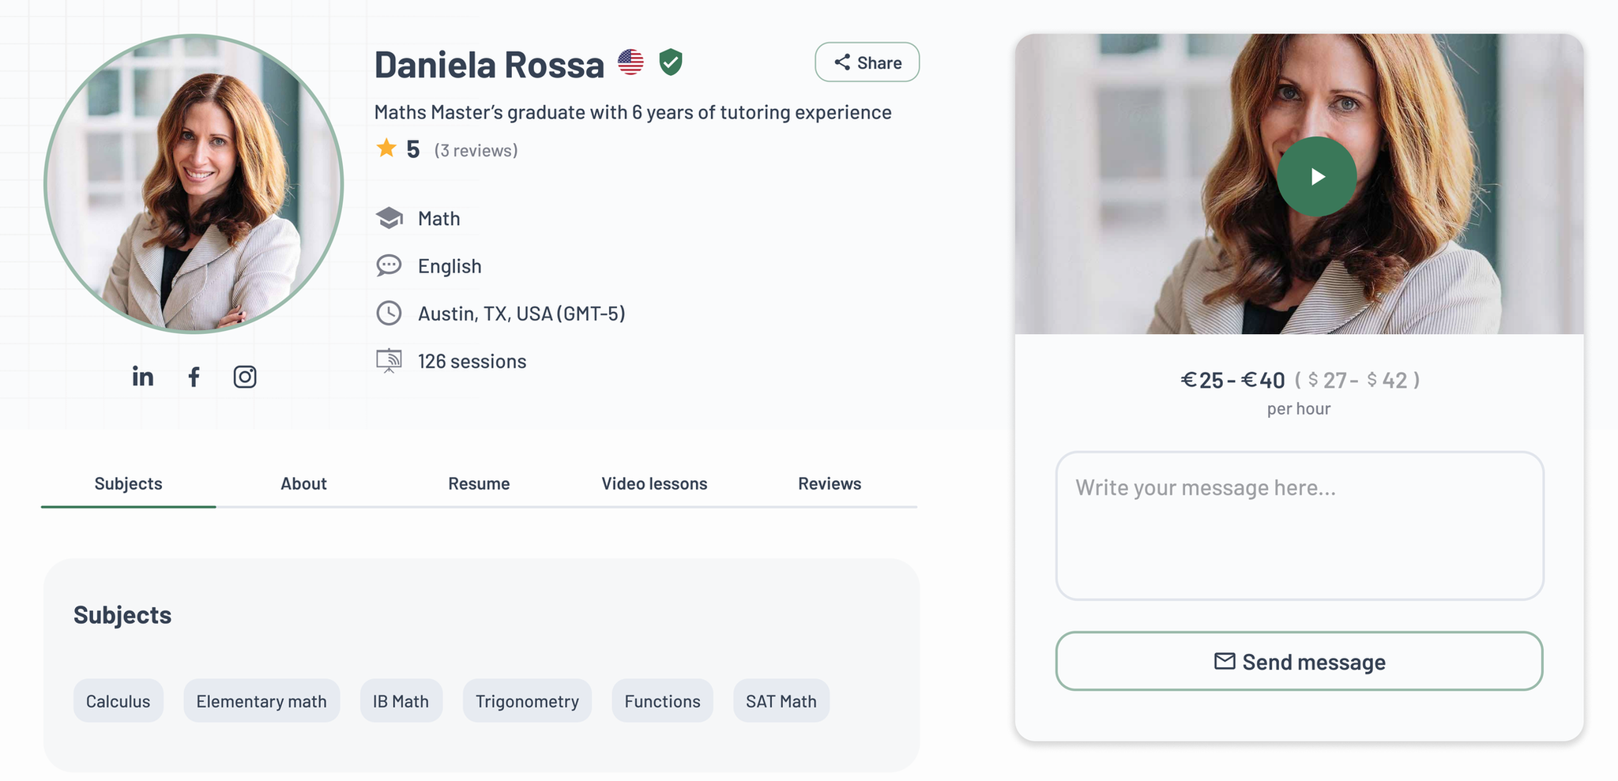The width and height of the screenshot is (1618, 781).
Task: Play the tutor's introduction video
Action: tap(1316, 176)
